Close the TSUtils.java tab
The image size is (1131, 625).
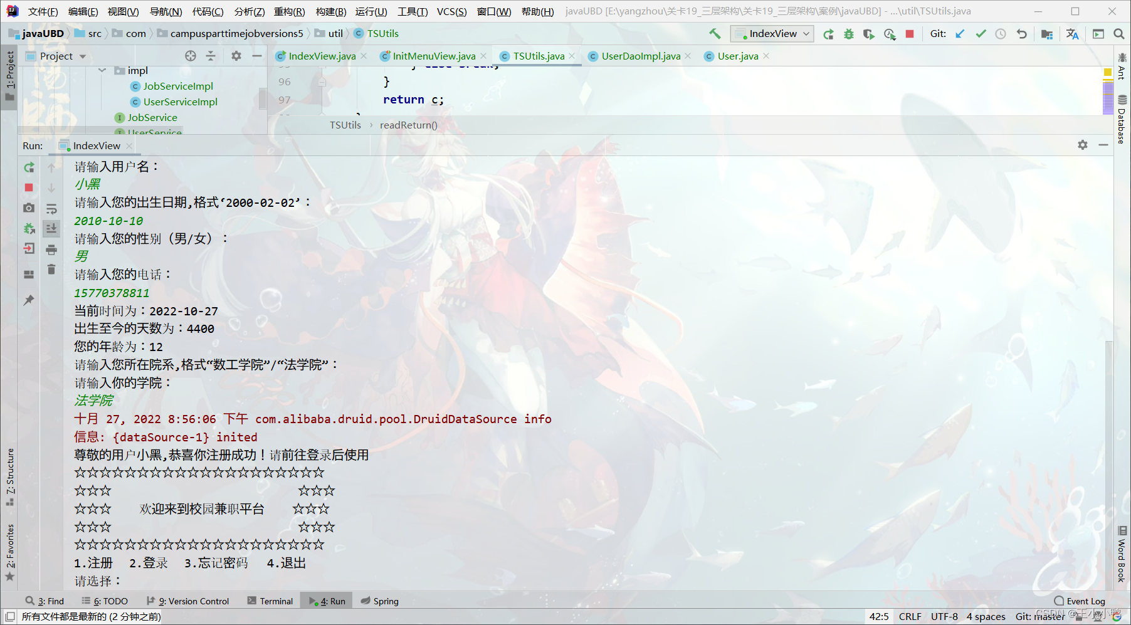click(x=572, y=56)
